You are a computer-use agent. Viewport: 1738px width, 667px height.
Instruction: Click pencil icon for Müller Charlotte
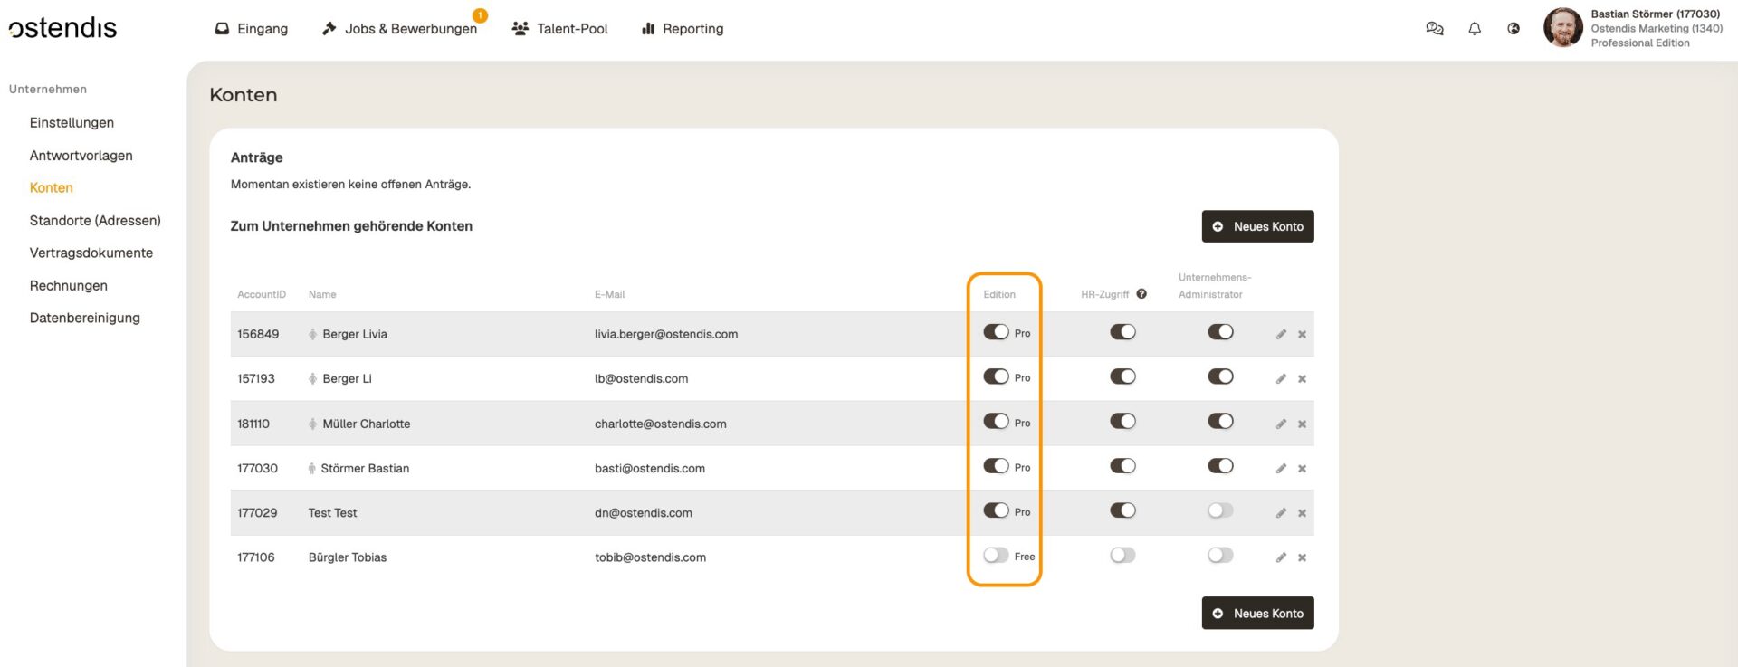(1281, 424)
